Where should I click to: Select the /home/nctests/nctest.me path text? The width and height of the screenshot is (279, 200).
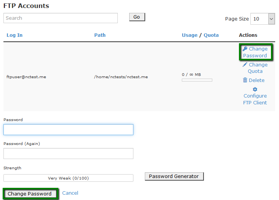click(x=121, y=77)
